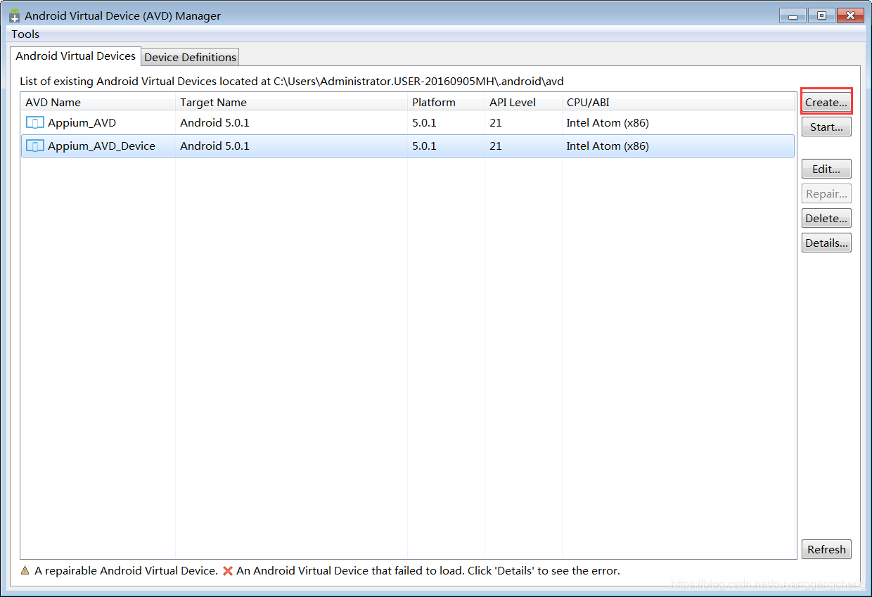Click the Repair... button
This screenshot has width=872, height=597.
tap(826, 194)
